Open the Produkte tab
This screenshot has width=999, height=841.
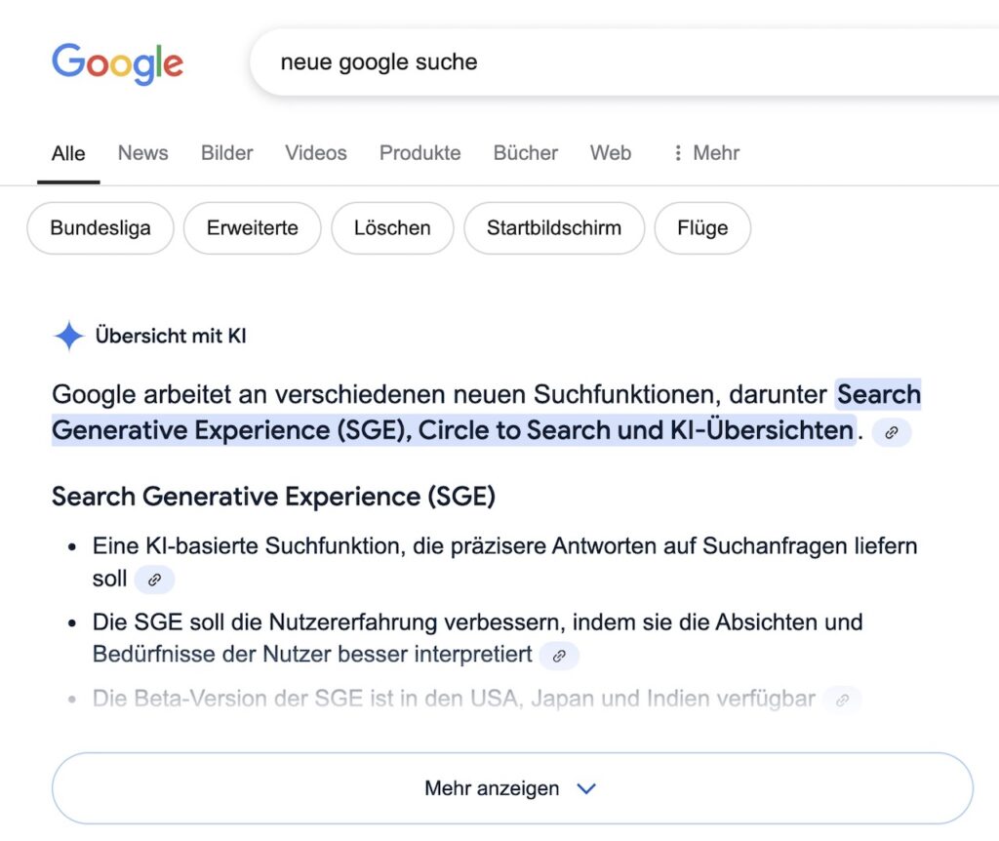pos(420,153)
